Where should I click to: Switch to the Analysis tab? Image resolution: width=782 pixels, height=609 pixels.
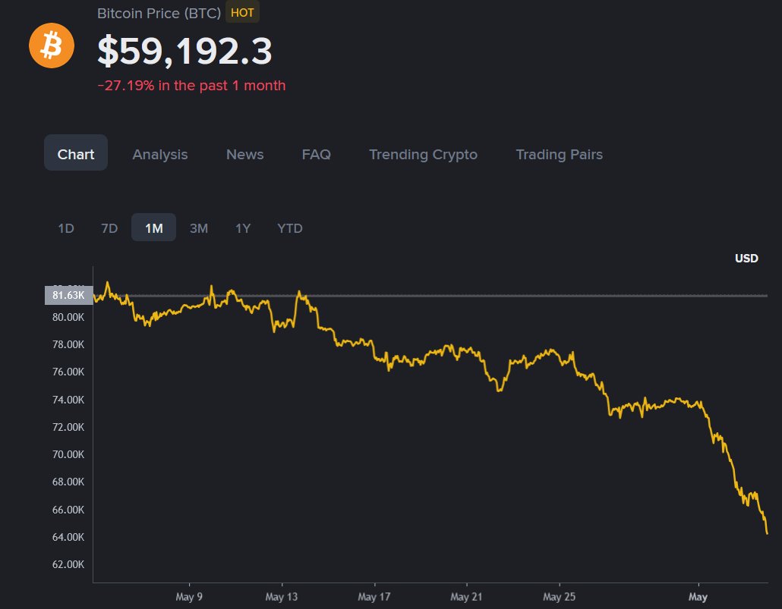pyautogui.click(x=160, y=155)
